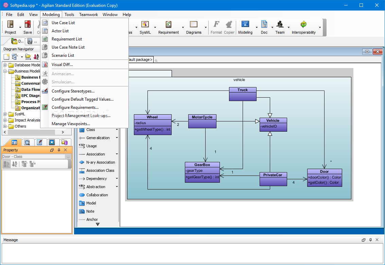Select the Collaboration tool in palette
The width and height of the screenshot is (385, 265).
[97, 195]
